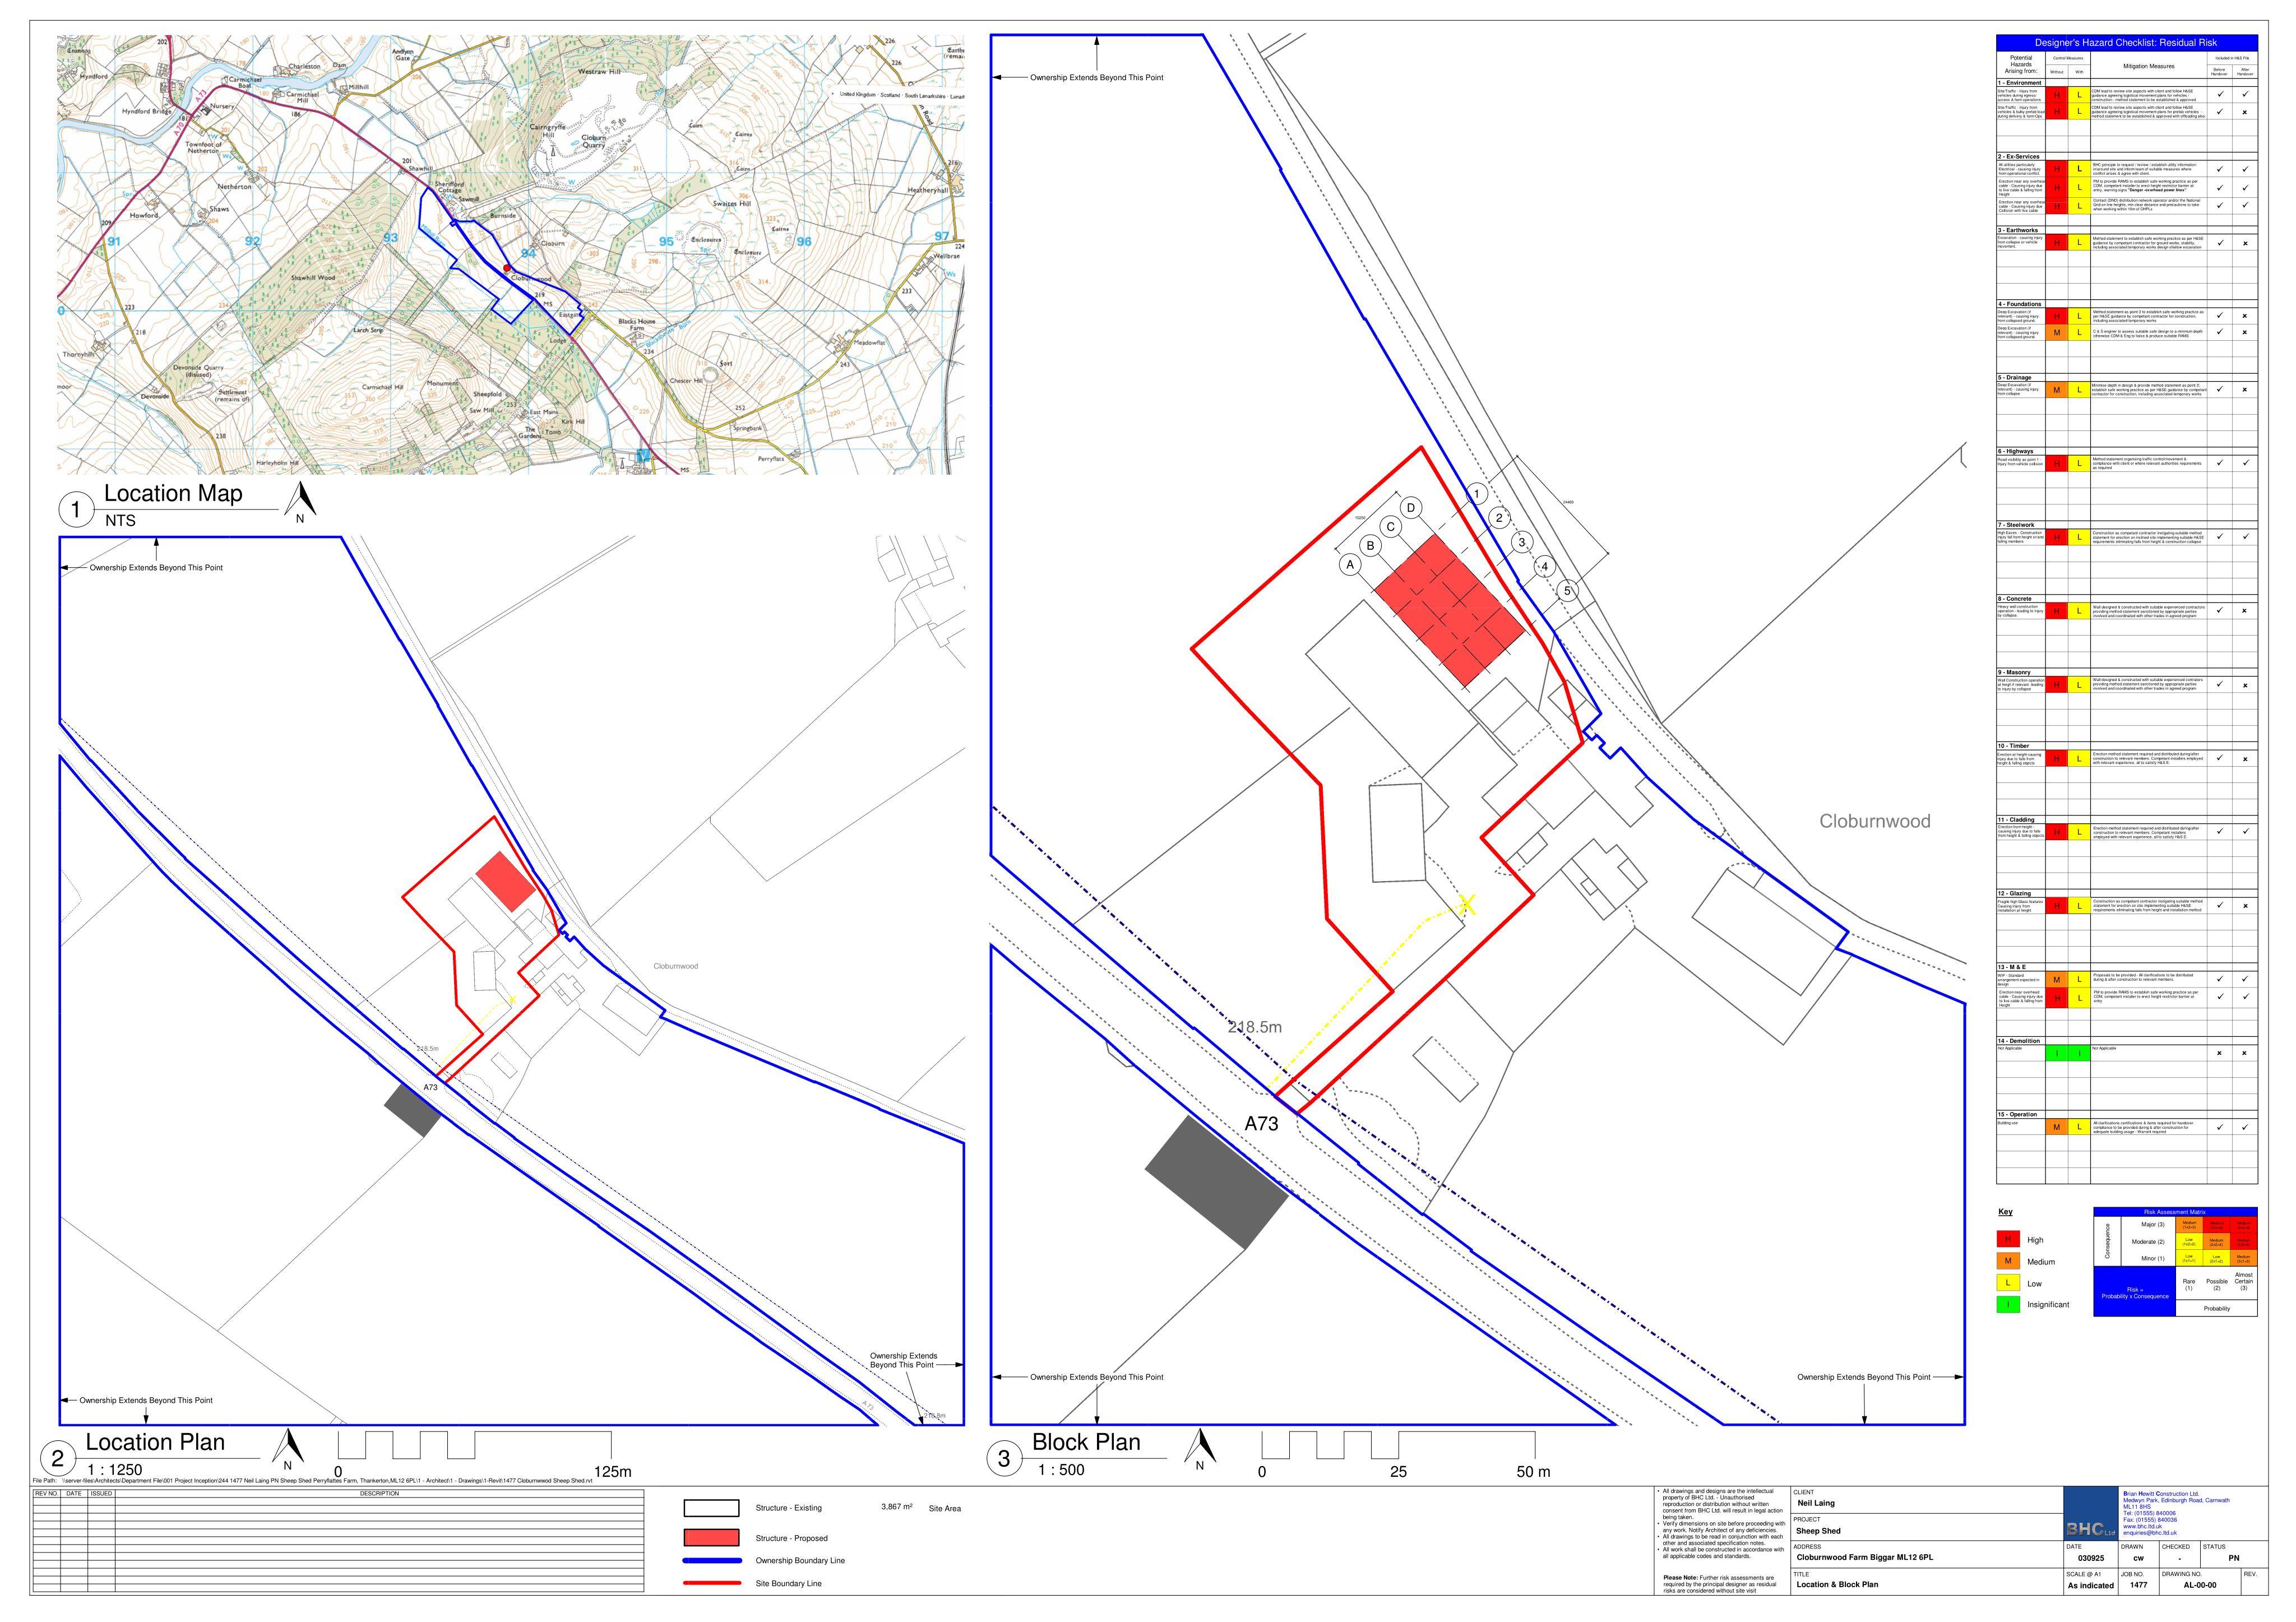2296x1622 pixels.
Task: Click the 'Structure - Proposed' red legend swatch
Action: point(711,1538)
